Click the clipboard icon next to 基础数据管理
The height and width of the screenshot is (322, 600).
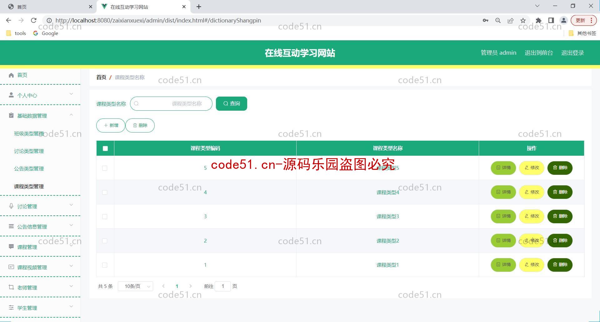point(11,115)
